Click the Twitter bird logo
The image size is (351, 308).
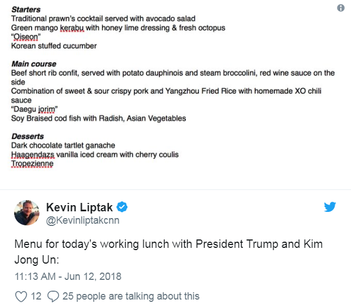pyautogui.click(x=330, y=207)
